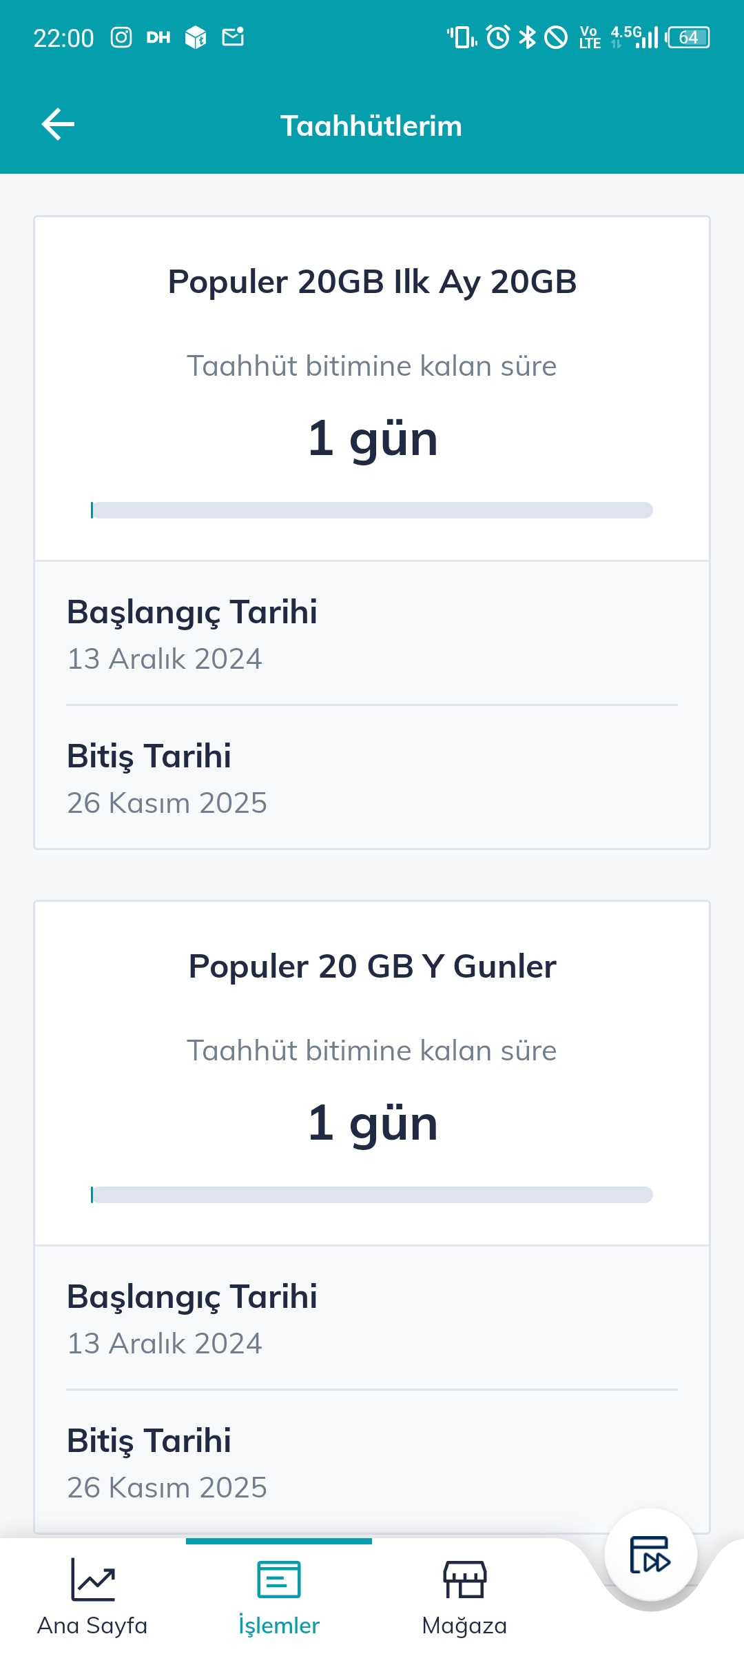
Task: Switch to the Mağaza tab
Action: [x=465, y=1625]
